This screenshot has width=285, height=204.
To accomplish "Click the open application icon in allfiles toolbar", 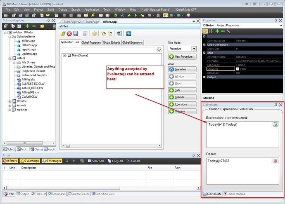I will click(x=63, y=34).
